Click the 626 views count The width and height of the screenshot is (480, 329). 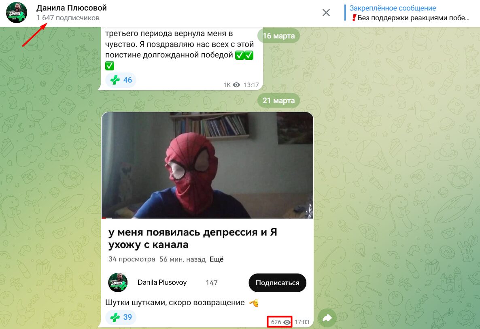click(x=276, y=322)
